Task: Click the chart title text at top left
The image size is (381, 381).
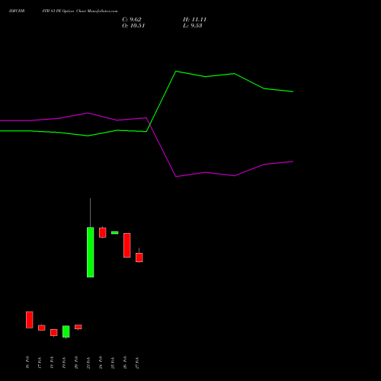Action: click(x=63, y=11)
